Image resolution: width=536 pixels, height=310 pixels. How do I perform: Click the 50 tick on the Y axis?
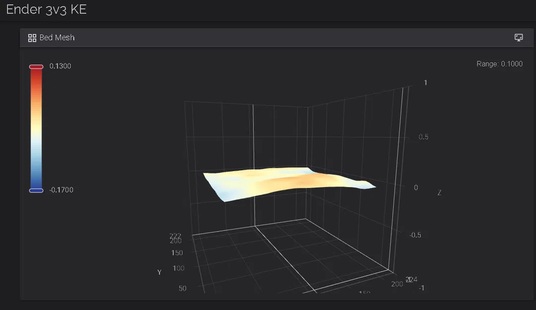coord(182,288)
